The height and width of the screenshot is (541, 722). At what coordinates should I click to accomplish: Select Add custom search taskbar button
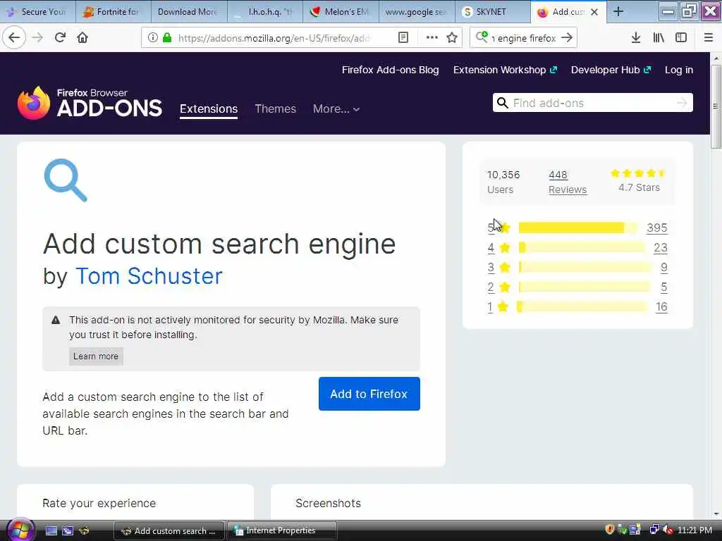click(169, 530)
